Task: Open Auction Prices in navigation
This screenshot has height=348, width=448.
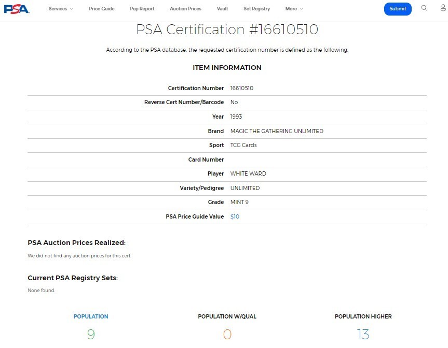Action: click(x=185, y=9)
